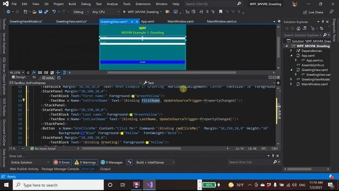Image resolution: width=339 pixels, height=191 pixels.
Task: Expand the MainWindow.xaml tree node
Action: click(x=291, y=84)
